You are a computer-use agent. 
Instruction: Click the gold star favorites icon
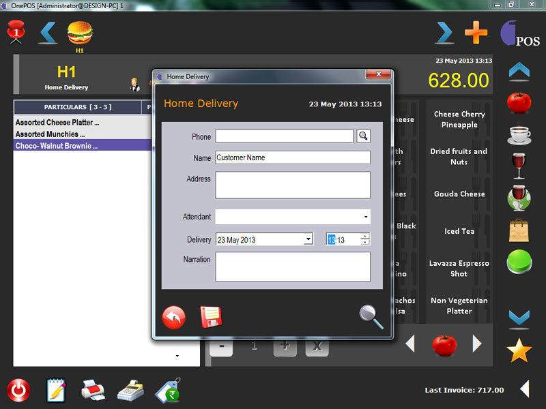[x=519, y=350]
